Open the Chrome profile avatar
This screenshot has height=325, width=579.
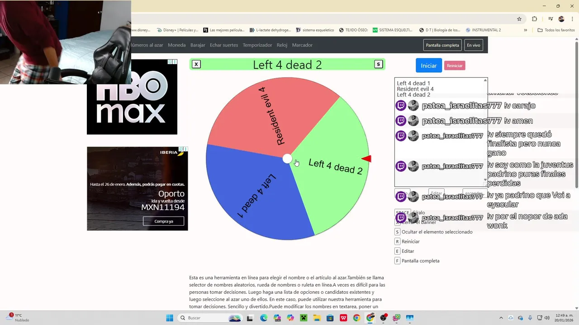pyautogui.click(x=561, y=19)
